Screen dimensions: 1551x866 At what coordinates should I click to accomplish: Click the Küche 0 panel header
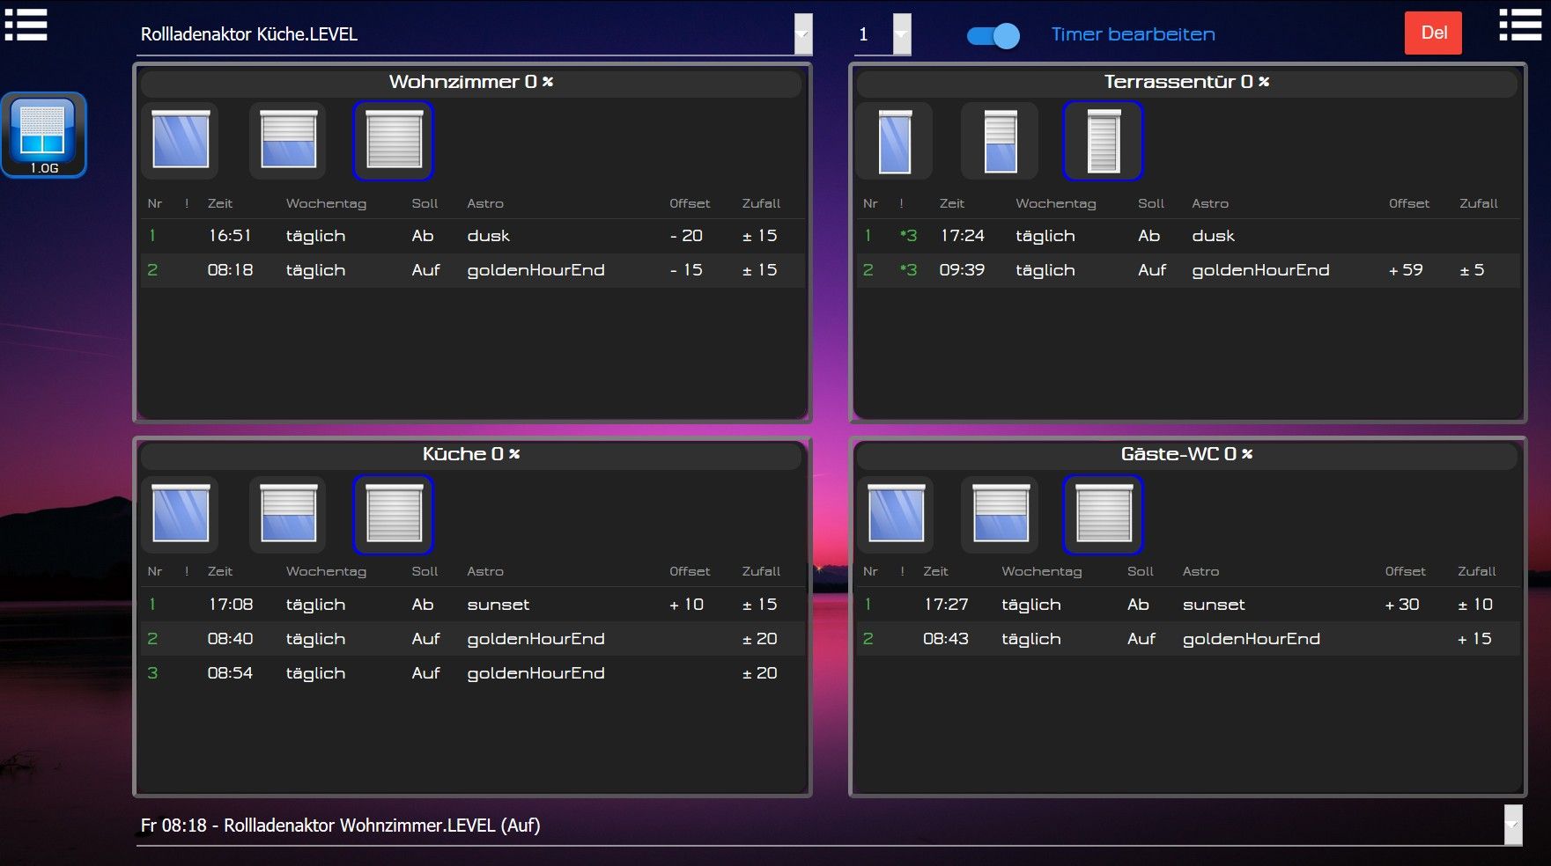point(471,454)
